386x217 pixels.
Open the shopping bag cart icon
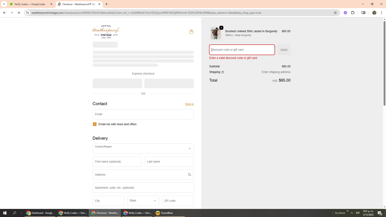191,32
